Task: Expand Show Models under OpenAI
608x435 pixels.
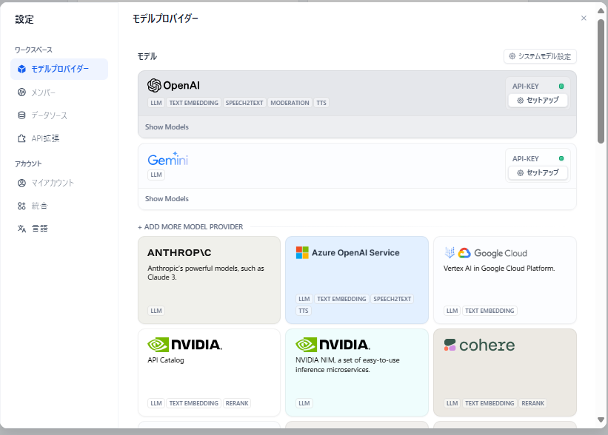Action: (x=167, y=127)
